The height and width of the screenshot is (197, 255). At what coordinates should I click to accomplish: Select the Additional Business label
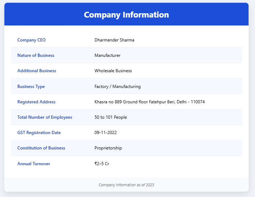point(37,71)
